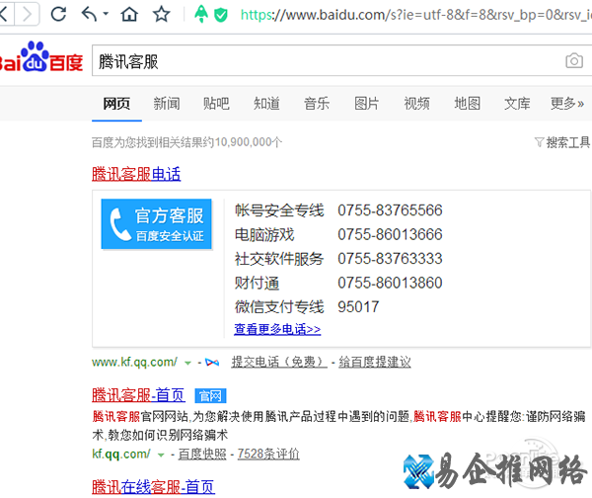Open 7528条评价 reviews link

point(268,454)
